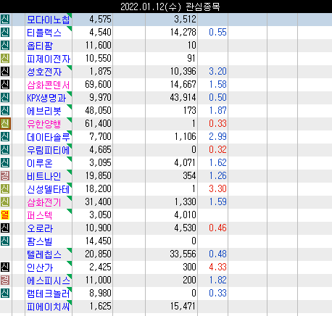Click the volume 14,278 for 티플랙스
Image resolution: width=332 pixels, height=316 pixels.
(183, 32)
